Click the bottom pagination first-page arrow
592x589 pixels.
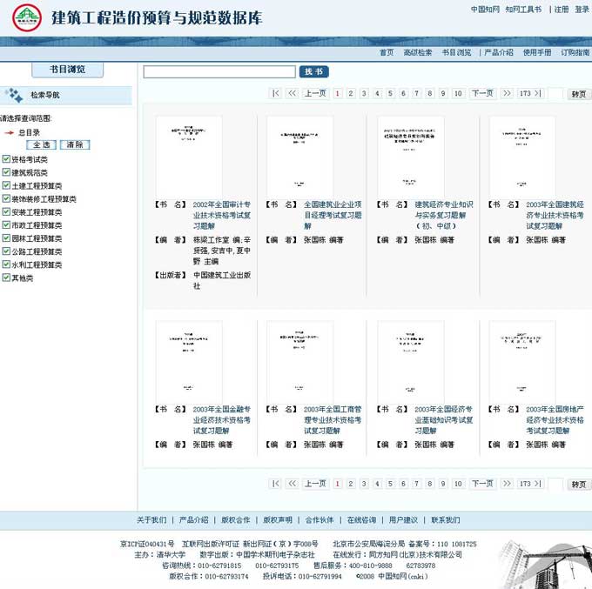pyautogui.click(x=276, y=484)
